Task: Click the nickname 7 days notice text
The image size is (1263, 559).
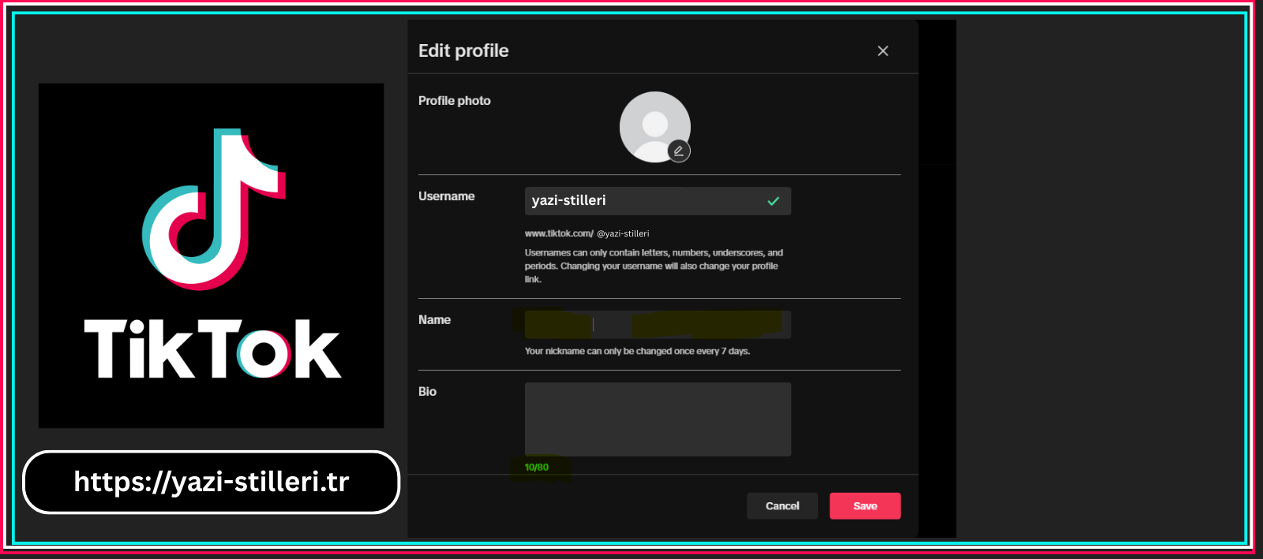Action: 637,352
